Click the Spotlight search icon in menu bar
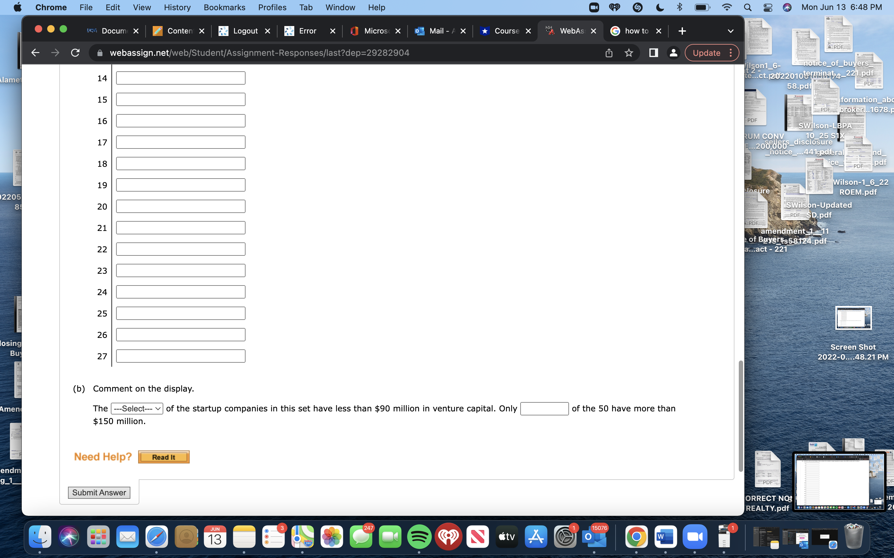The width and height of the screenshot is (894, 558). click(x=747, y=7)
